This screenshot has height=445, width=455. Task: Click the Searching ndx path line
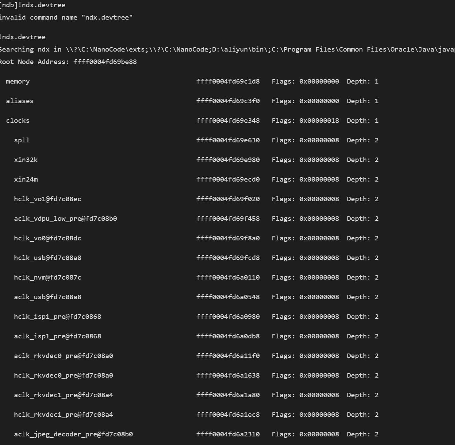point(227,50)
